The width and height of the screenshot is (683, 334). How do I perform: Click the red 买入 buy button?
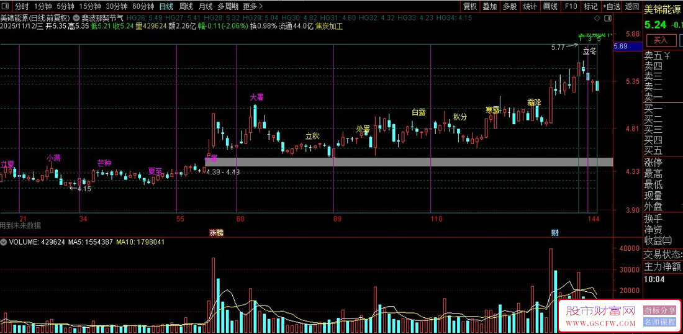pyautogui.click(x=661, y=40)
